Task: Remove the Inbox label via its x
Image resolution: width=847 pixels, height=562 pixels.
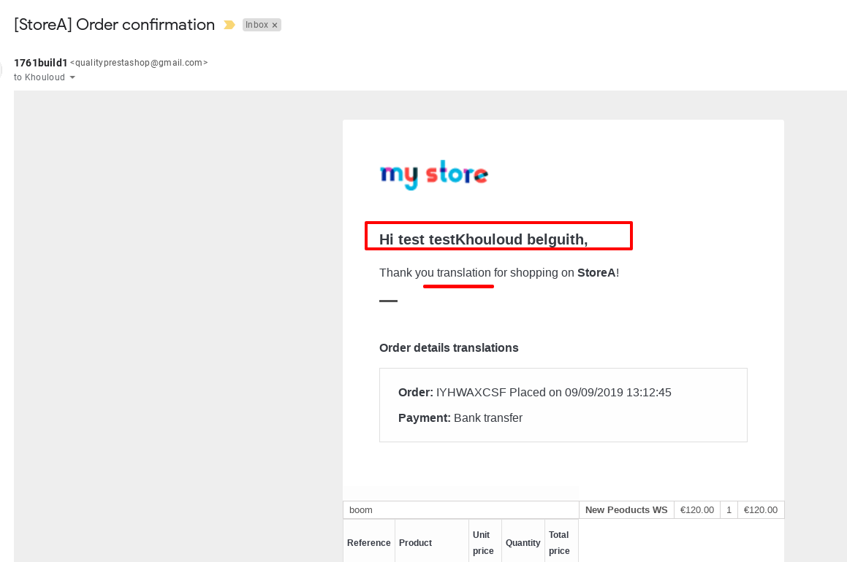Action: pyautogui.click(x=275, y=25)
